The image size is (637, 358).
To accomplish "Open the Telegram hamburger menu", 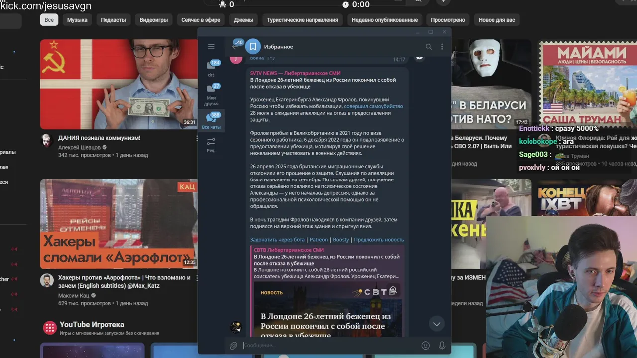I will [211, 46].
